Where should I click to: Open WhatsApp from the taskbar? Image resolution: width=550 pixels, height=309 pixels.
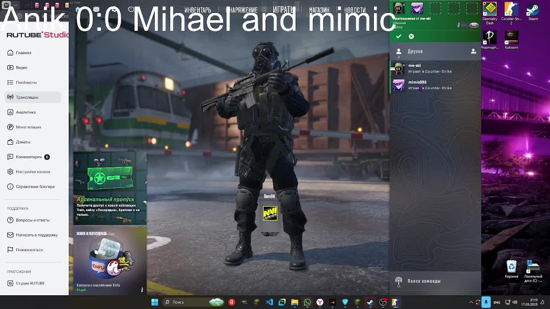(307, 302)
